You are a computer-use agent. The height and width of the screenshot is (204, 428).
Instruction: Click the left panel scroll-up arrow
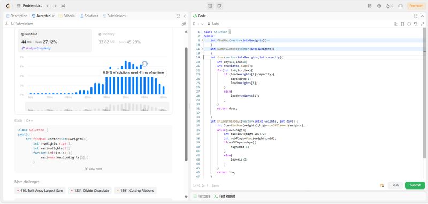point(186,32)
